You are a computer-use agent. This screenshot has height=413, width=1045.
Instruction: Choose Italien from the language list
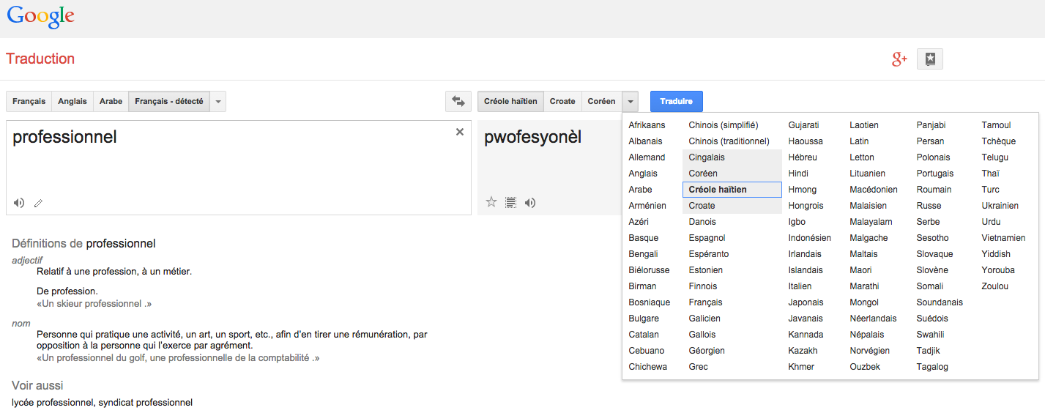pos(800,286)
